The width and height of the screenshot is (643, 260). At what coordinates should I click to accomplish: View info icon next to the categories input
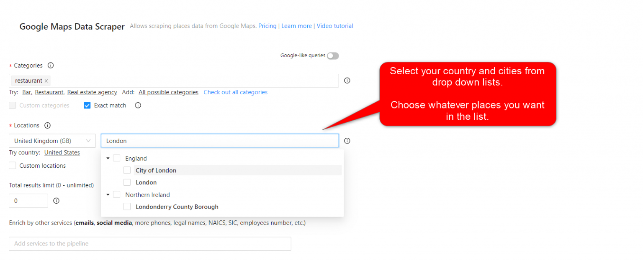347,81
